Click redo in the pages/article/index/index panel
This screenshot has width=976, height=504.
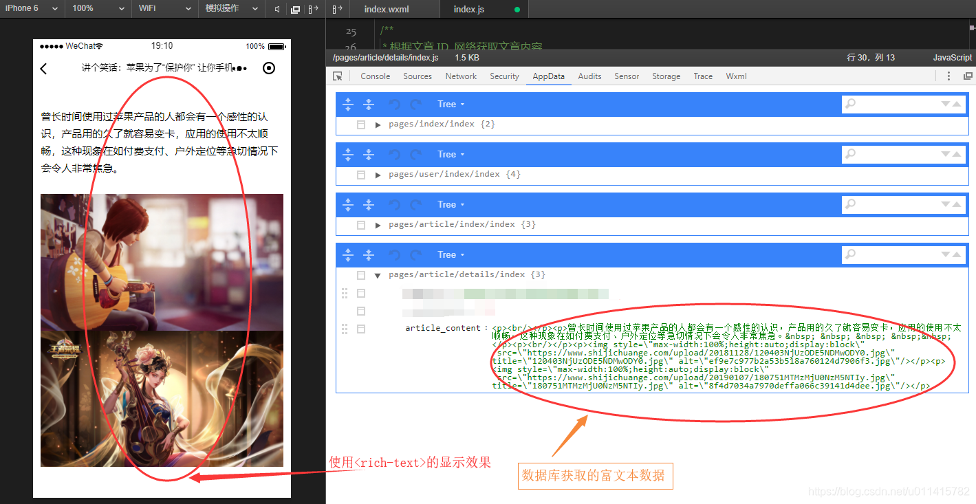(x=415, y=205)
